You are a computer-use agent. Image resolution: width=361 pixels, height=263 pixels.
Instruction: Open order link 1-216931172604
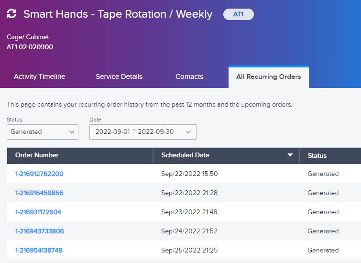click(x=38, y=212)
